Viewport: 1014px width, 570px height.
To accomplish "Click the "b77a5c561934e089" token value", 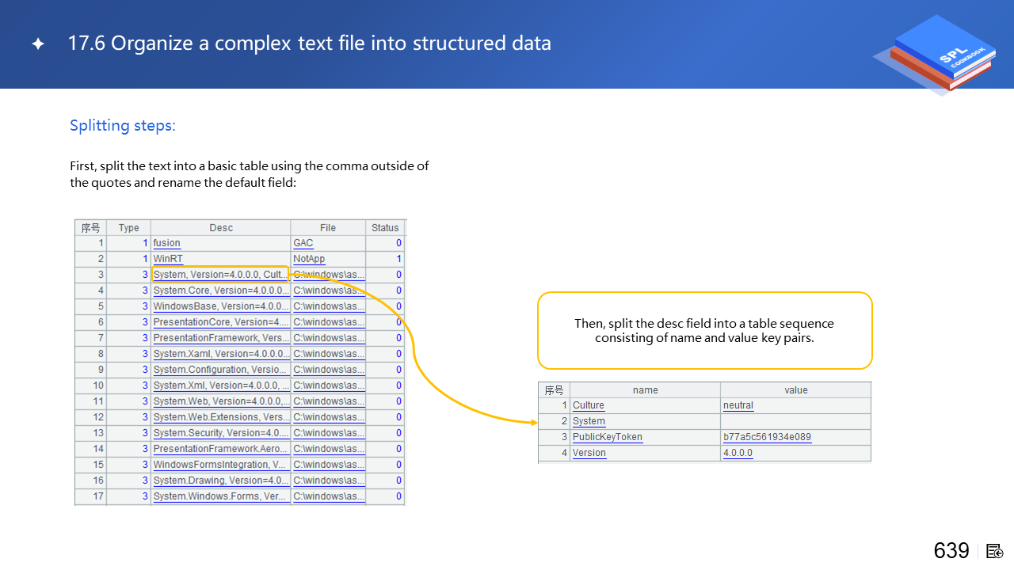I will 767,437.
